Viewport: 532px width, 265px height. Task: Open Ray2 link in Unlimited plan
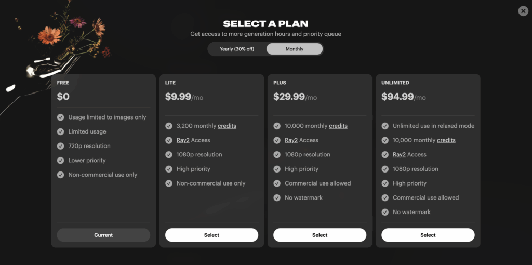(x=400, y=154)
